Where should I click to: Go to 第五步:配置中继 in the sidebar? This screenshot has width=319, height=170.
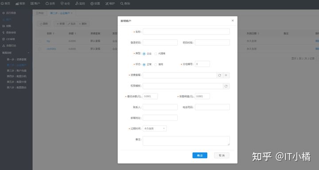click(x=17, y=82)
